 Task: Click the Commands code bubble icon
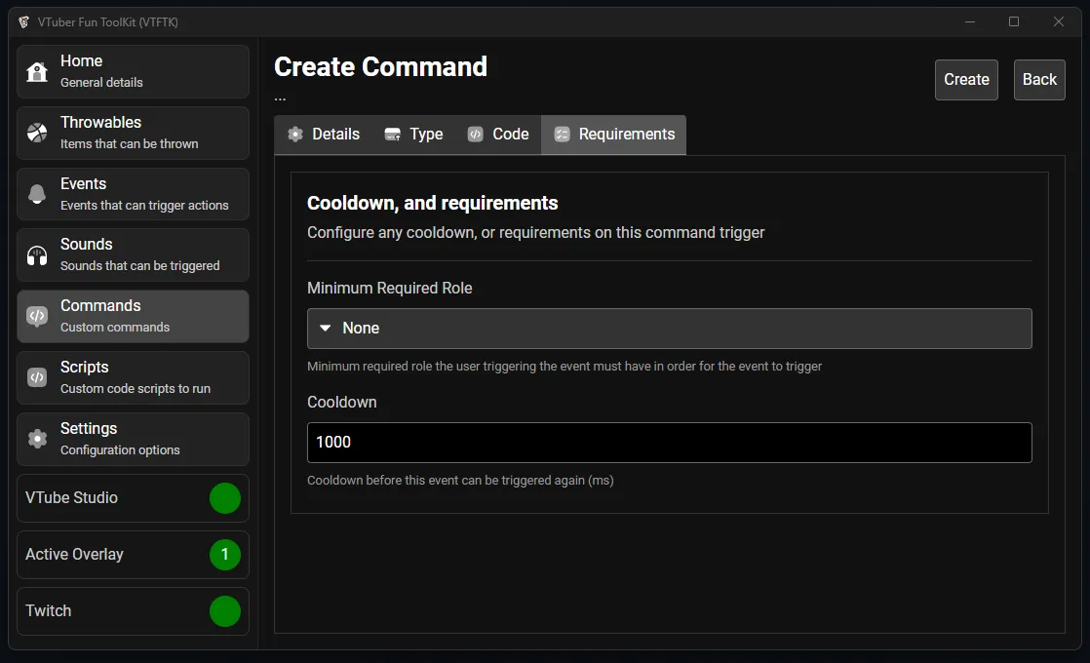coord(37,316)
